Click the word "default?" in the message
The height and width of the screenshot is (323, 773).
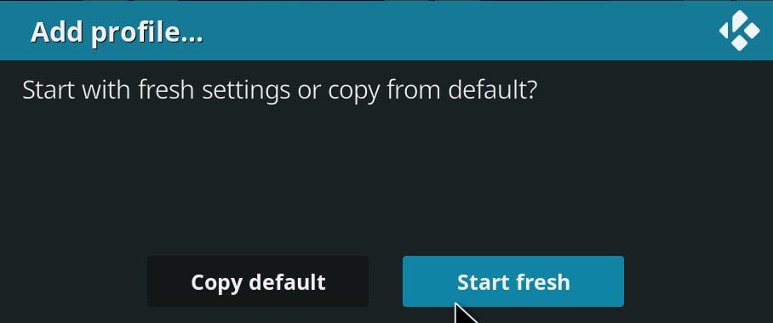[492, 91]
